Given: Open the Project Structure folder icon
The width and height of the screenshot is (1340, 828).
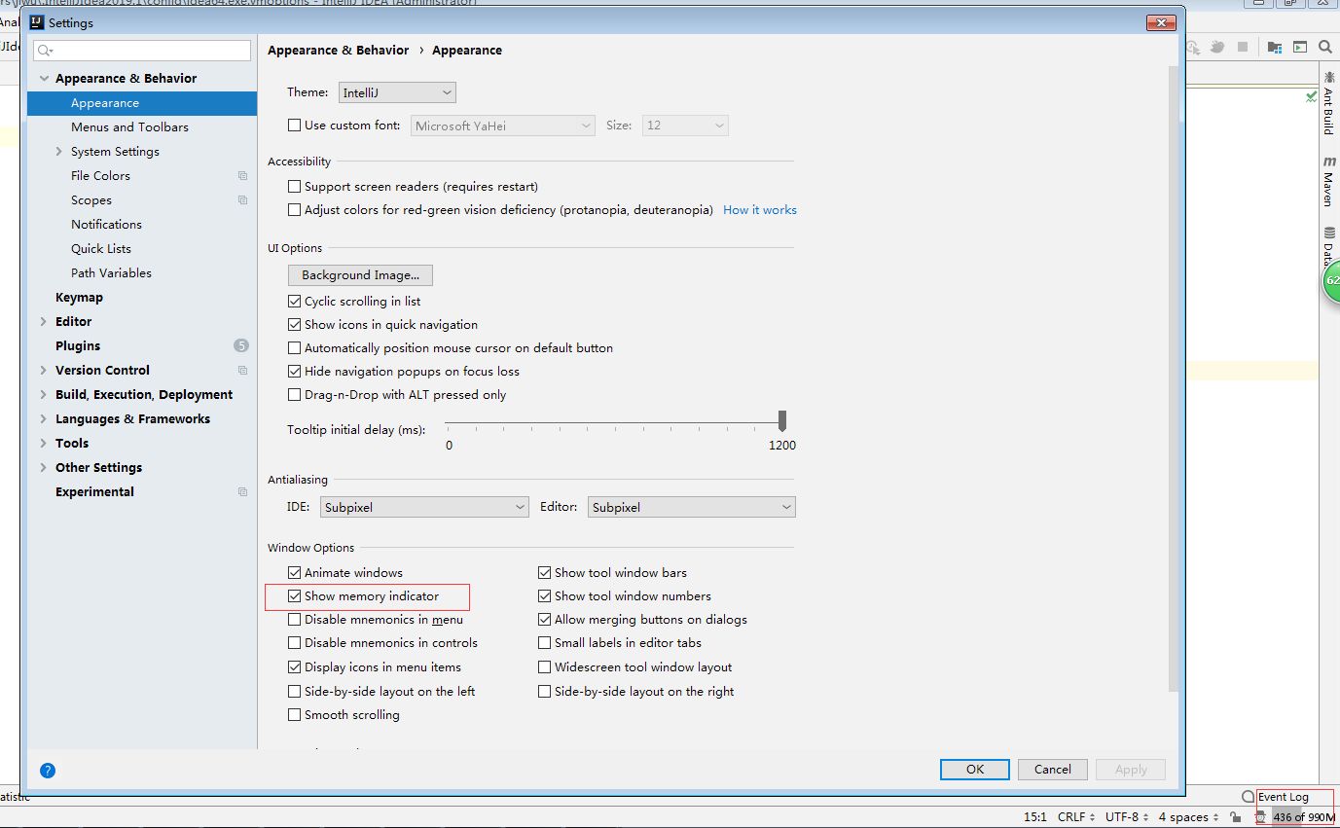Looking at the screenshot, I should (1275, 47).
